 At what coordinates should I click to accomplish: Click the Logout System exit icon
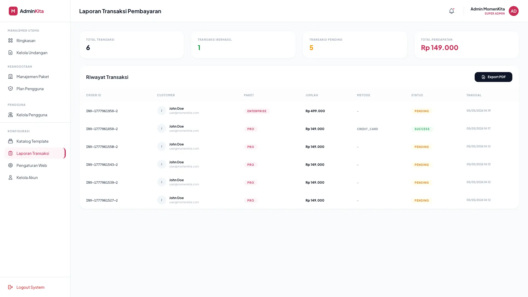(x=10, y=287)
